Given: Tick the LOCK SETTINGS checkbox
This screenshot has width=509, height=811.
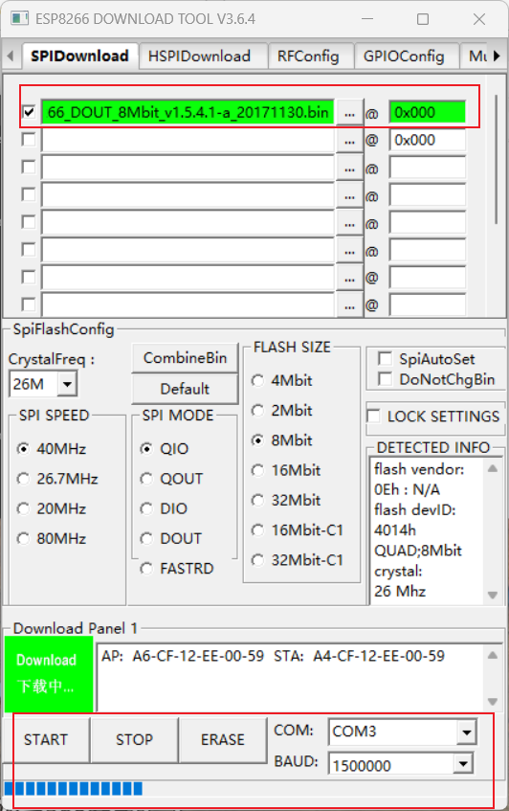Looking at the screenshot, I should coord(373,416).
